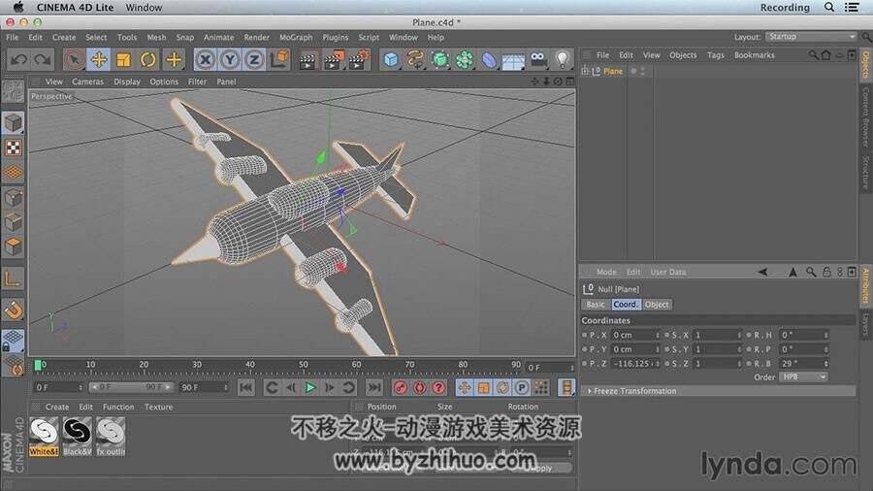Toggle the Snap magnet icon
The width and height of the screenshot is (873, 491).
pyautogui.click(x=14, y=311)
